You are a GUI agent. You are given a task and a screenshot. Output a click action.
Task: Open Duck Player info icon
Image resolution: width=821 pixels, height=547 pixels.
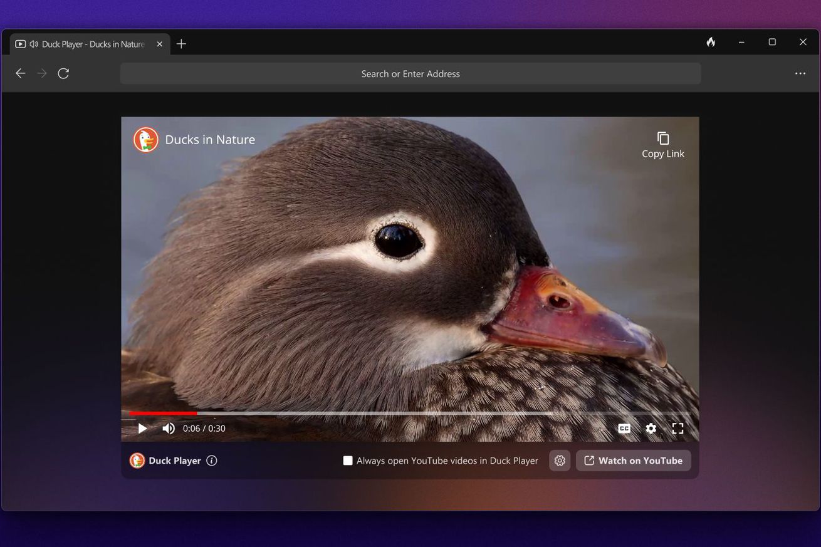tap(212, 461)
